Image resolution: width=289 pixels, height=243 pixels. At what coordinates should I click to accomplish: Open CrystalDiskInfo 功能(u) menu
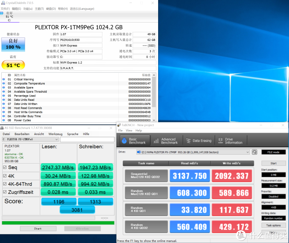[28, 9]
